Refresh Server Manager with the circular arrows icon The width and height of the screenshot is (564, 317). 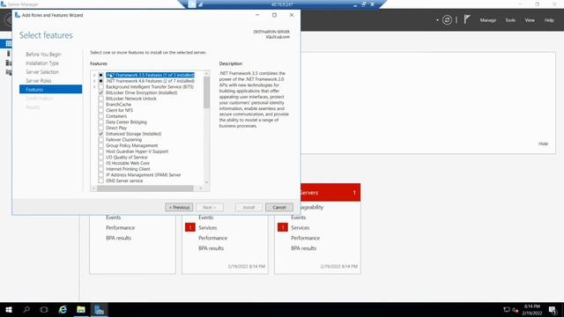[447, 19]
